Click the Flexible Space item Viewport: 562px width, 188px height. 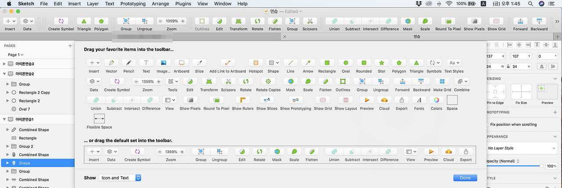[99, 118]
